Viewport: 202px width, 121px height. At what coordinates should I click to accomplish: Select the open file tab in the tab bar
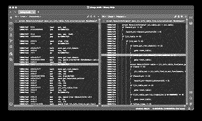point(27,12)
